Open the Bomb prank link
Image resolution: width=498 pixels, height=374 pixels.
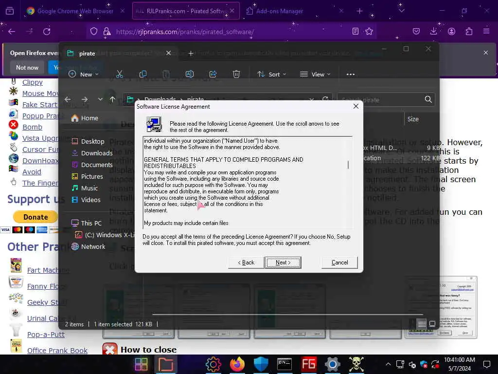(32, 127)
